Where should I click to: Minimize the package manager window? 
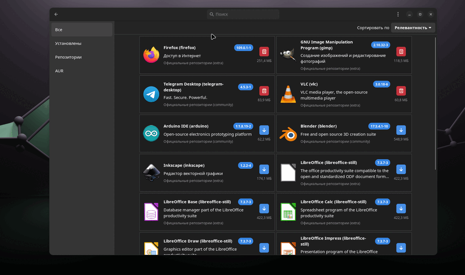[x=410, y=14]
